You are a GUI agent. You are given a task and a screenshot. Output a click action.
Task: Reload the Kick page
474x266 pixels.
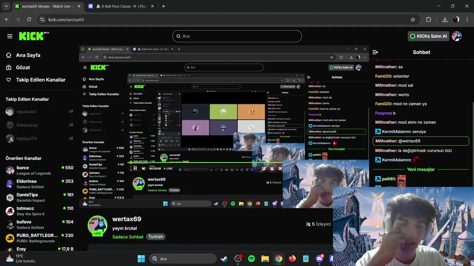[x=30, y=20]
